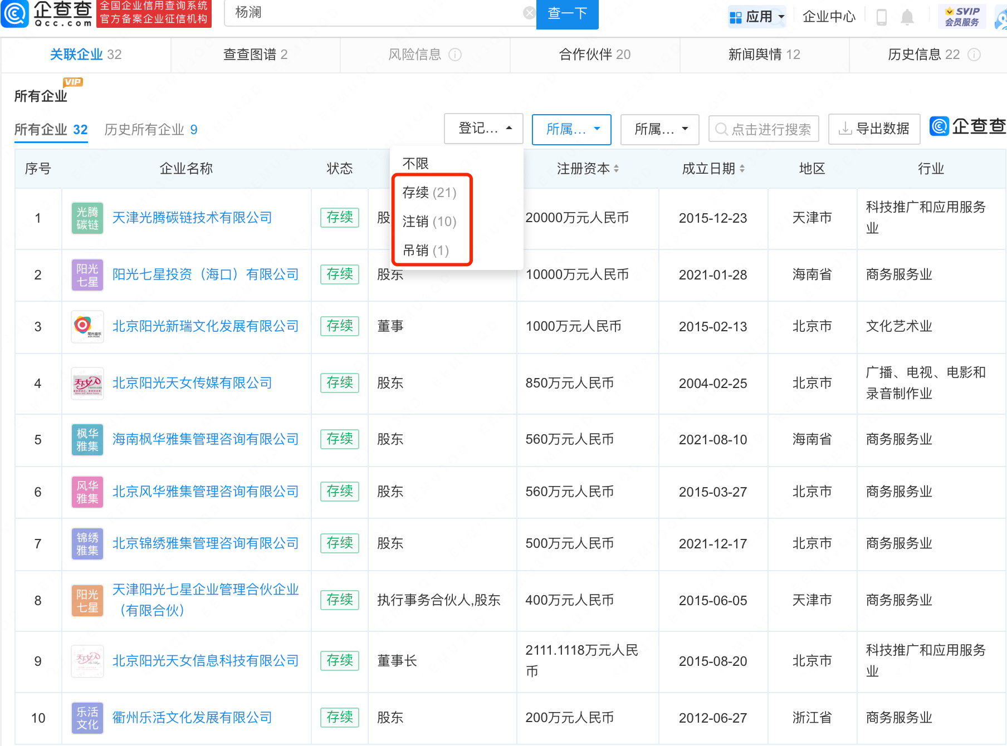Open the Qcc.com logo homepage
Image resolution: width=1007 pixels, height=746 pixels.
[47, 13]
